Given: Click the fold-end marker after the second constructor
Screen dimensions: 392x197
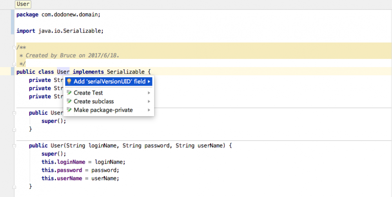Looking at the screenshot, I should (x=14, y=186).
